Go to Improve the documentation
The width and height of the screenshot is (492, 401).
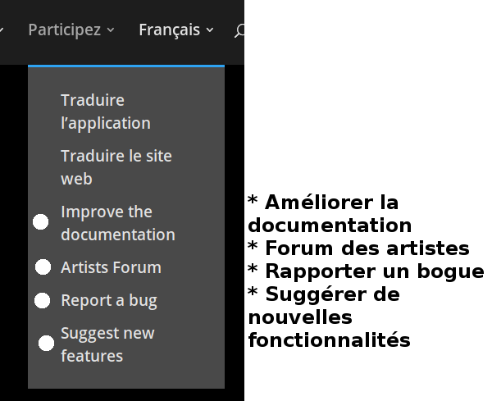click(x=117, y=223)
